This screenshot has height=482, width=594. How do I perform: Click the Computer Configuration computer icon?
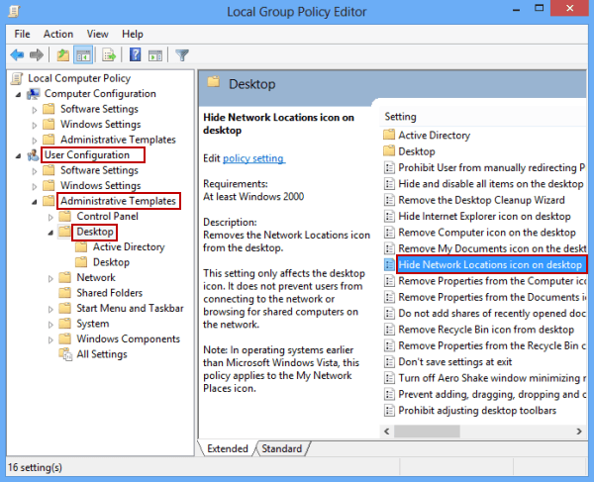coord(34,93)
